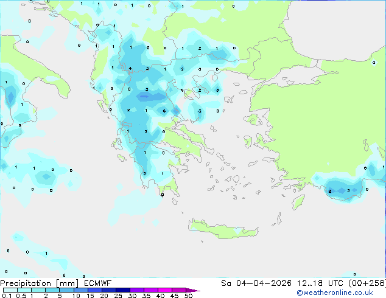
Task: Pick the 15–20 mm legend swatch
Action: point(94,290)
